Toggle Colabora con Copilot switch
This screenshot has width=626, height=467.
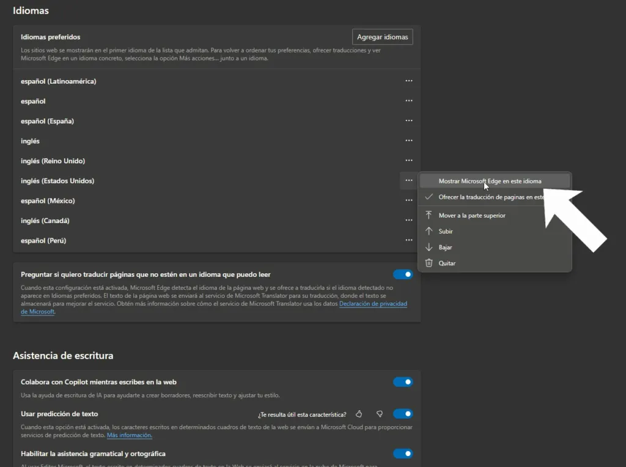coord(403,383)
